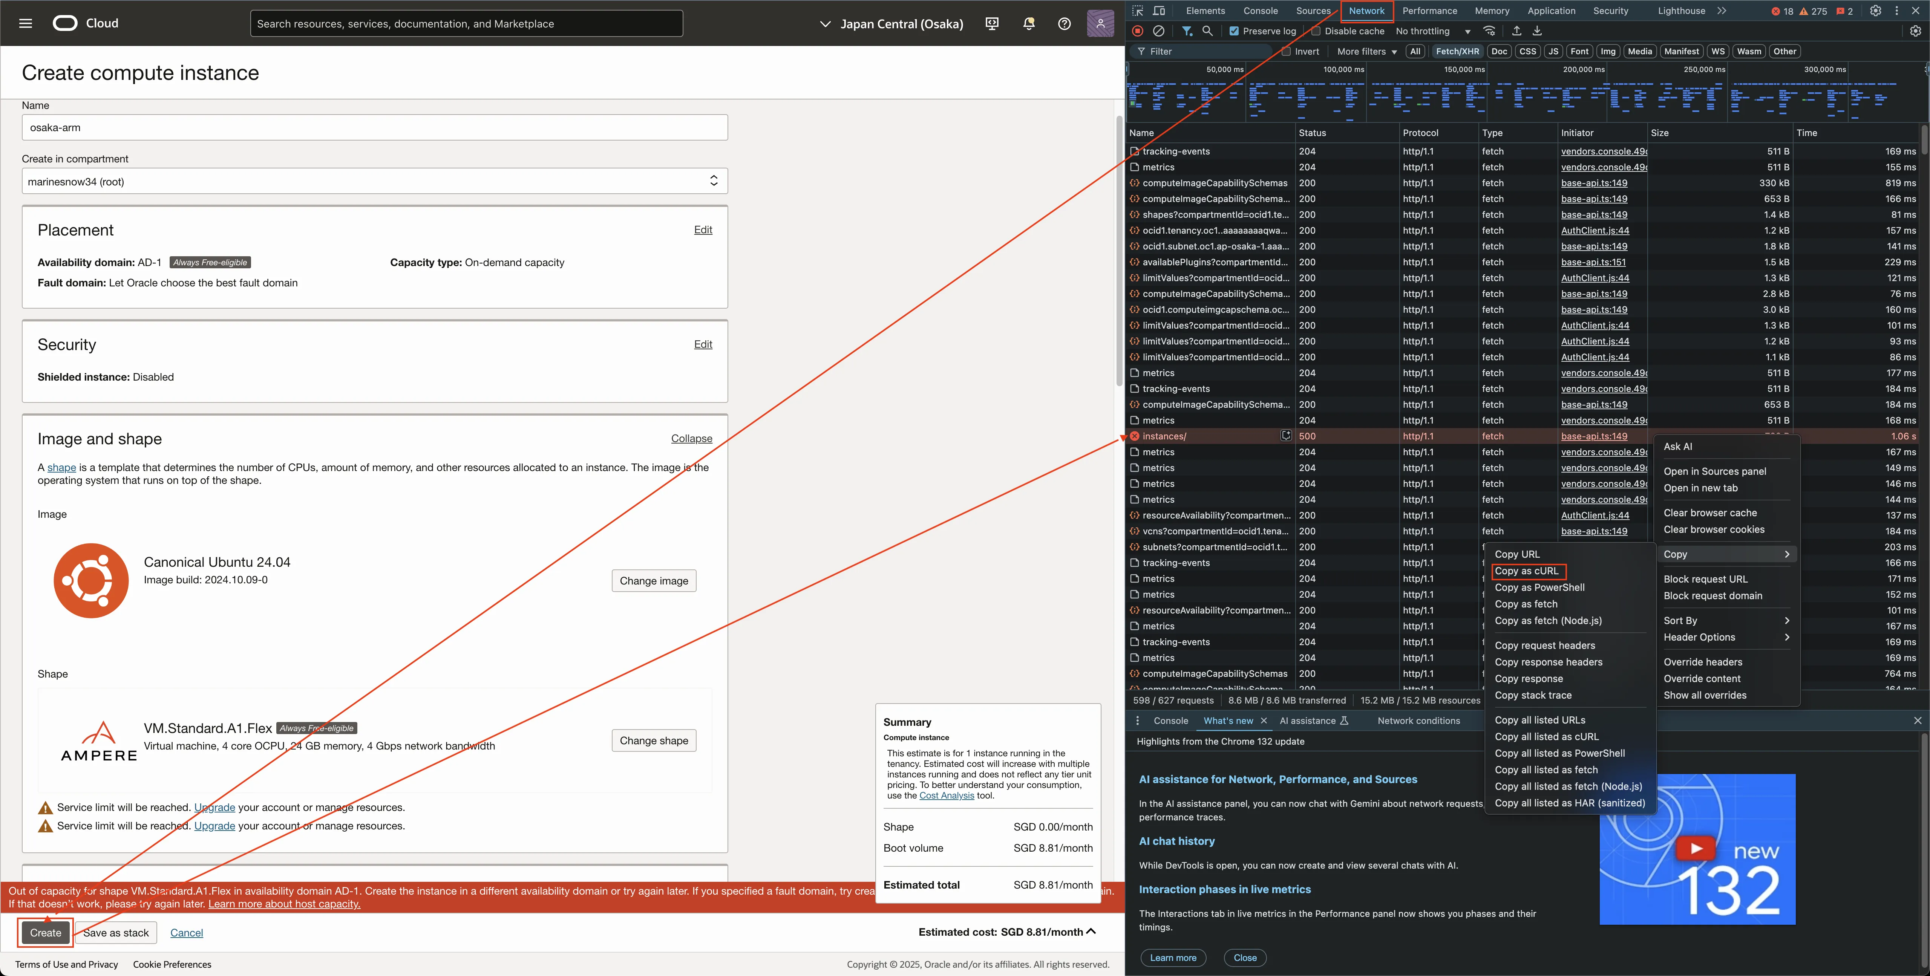Viewport: 1930px width, 976px height.
Task: Clear the network log
Action: point(1158,31)
